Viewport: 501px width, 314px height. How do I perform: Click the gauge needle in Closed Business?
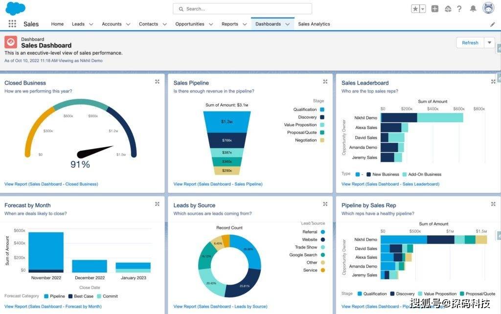pos(94,152)
